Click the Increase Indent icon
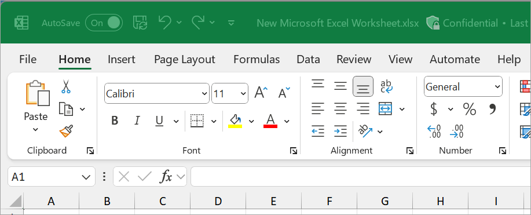Image resolution: width=531 pixels, height=215 pixels. tap(340, 131)
